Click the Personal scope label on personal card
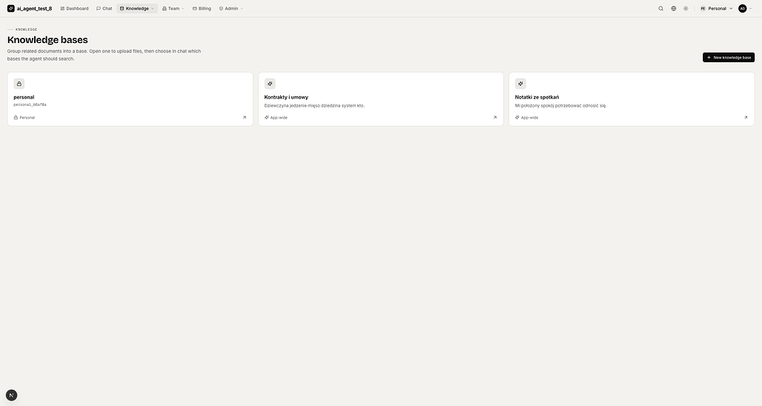The height and width of the screenshot is (406, 762). point(24,118)
